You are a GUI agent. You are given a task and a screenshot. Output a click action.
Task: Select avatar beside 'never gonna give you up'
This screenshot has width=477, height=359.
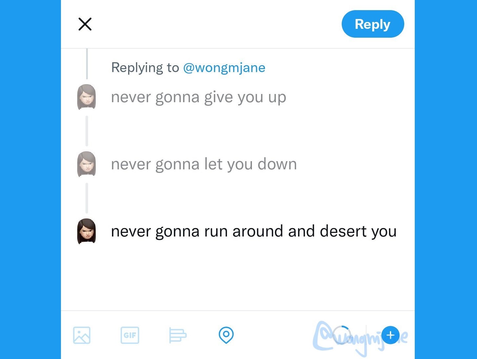[x=86, y=97]
